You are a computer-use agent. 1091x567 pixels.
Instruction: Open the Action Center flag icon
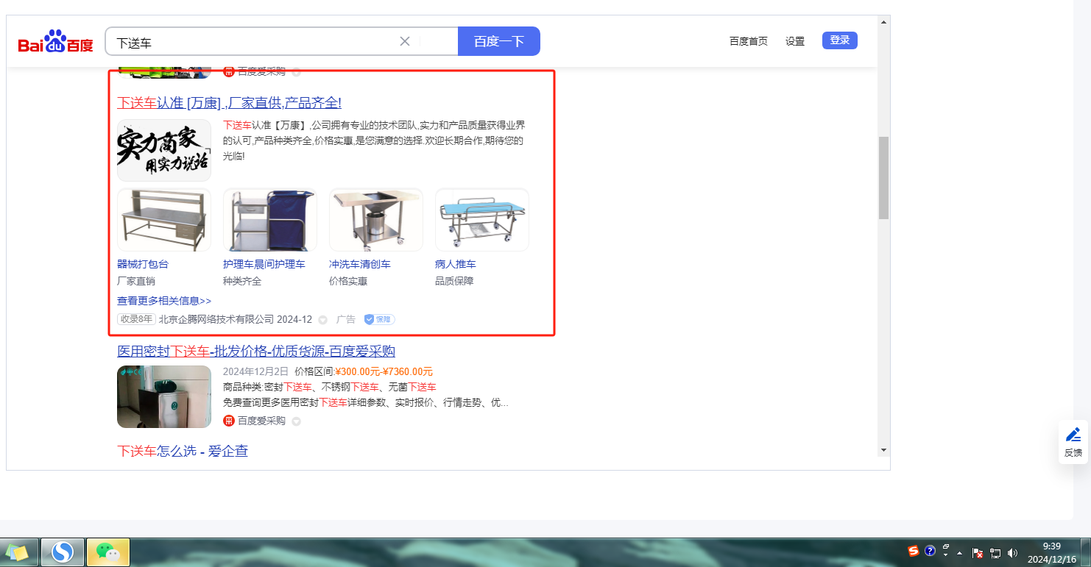(x=978, y=553)
